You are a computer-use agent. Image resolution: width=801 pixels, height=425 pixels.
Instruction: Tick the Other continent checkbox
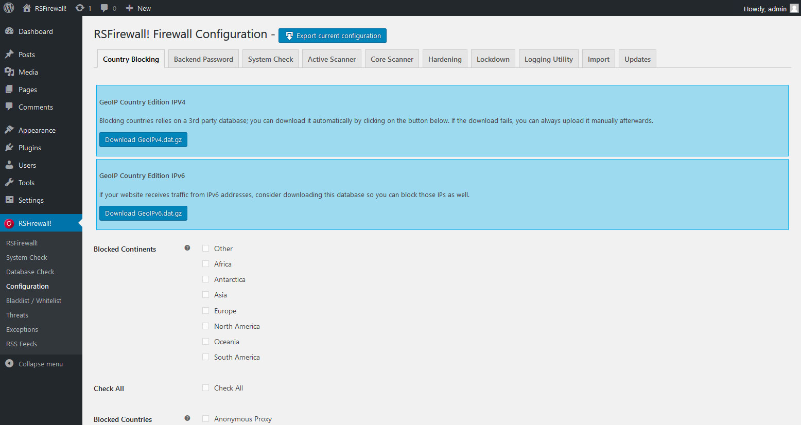pos(206,249)
